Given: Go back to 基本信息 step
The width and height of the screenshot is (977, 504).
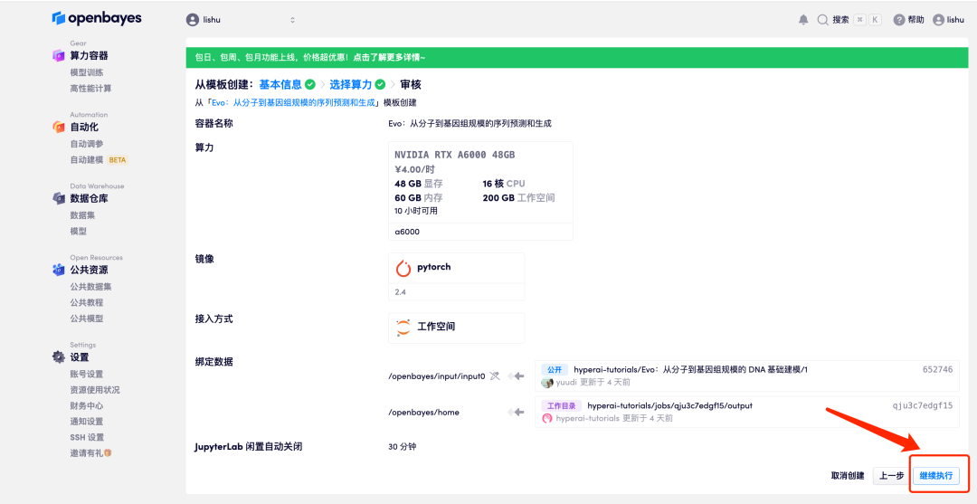Looking at the screenshot, I should 280,84.
